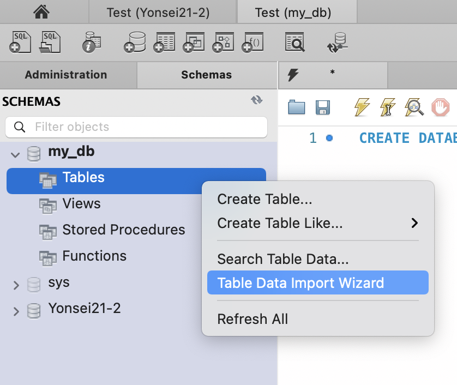
Task: Expand the sys schema
Action: 16,285
